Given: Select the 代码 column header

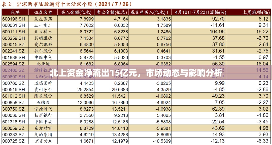Looking at the screenshot, I should [15, 12].
